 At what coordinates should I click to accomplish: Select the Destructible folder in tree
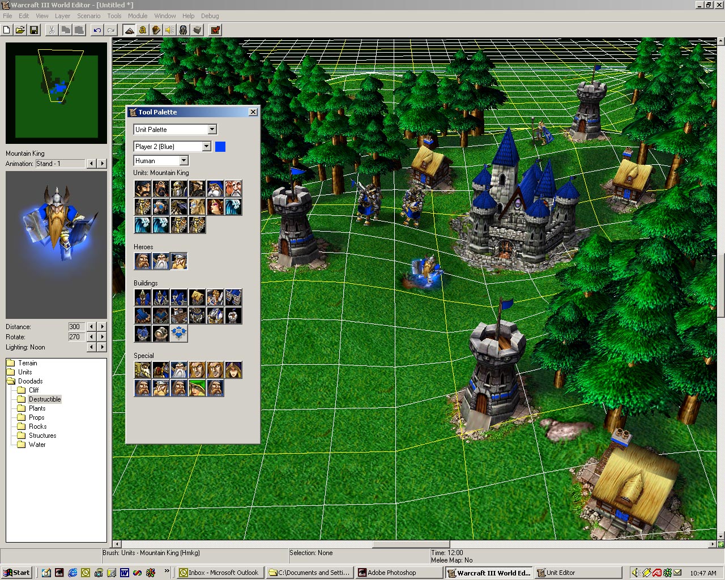pyautogui.click(x=45, y=399)
